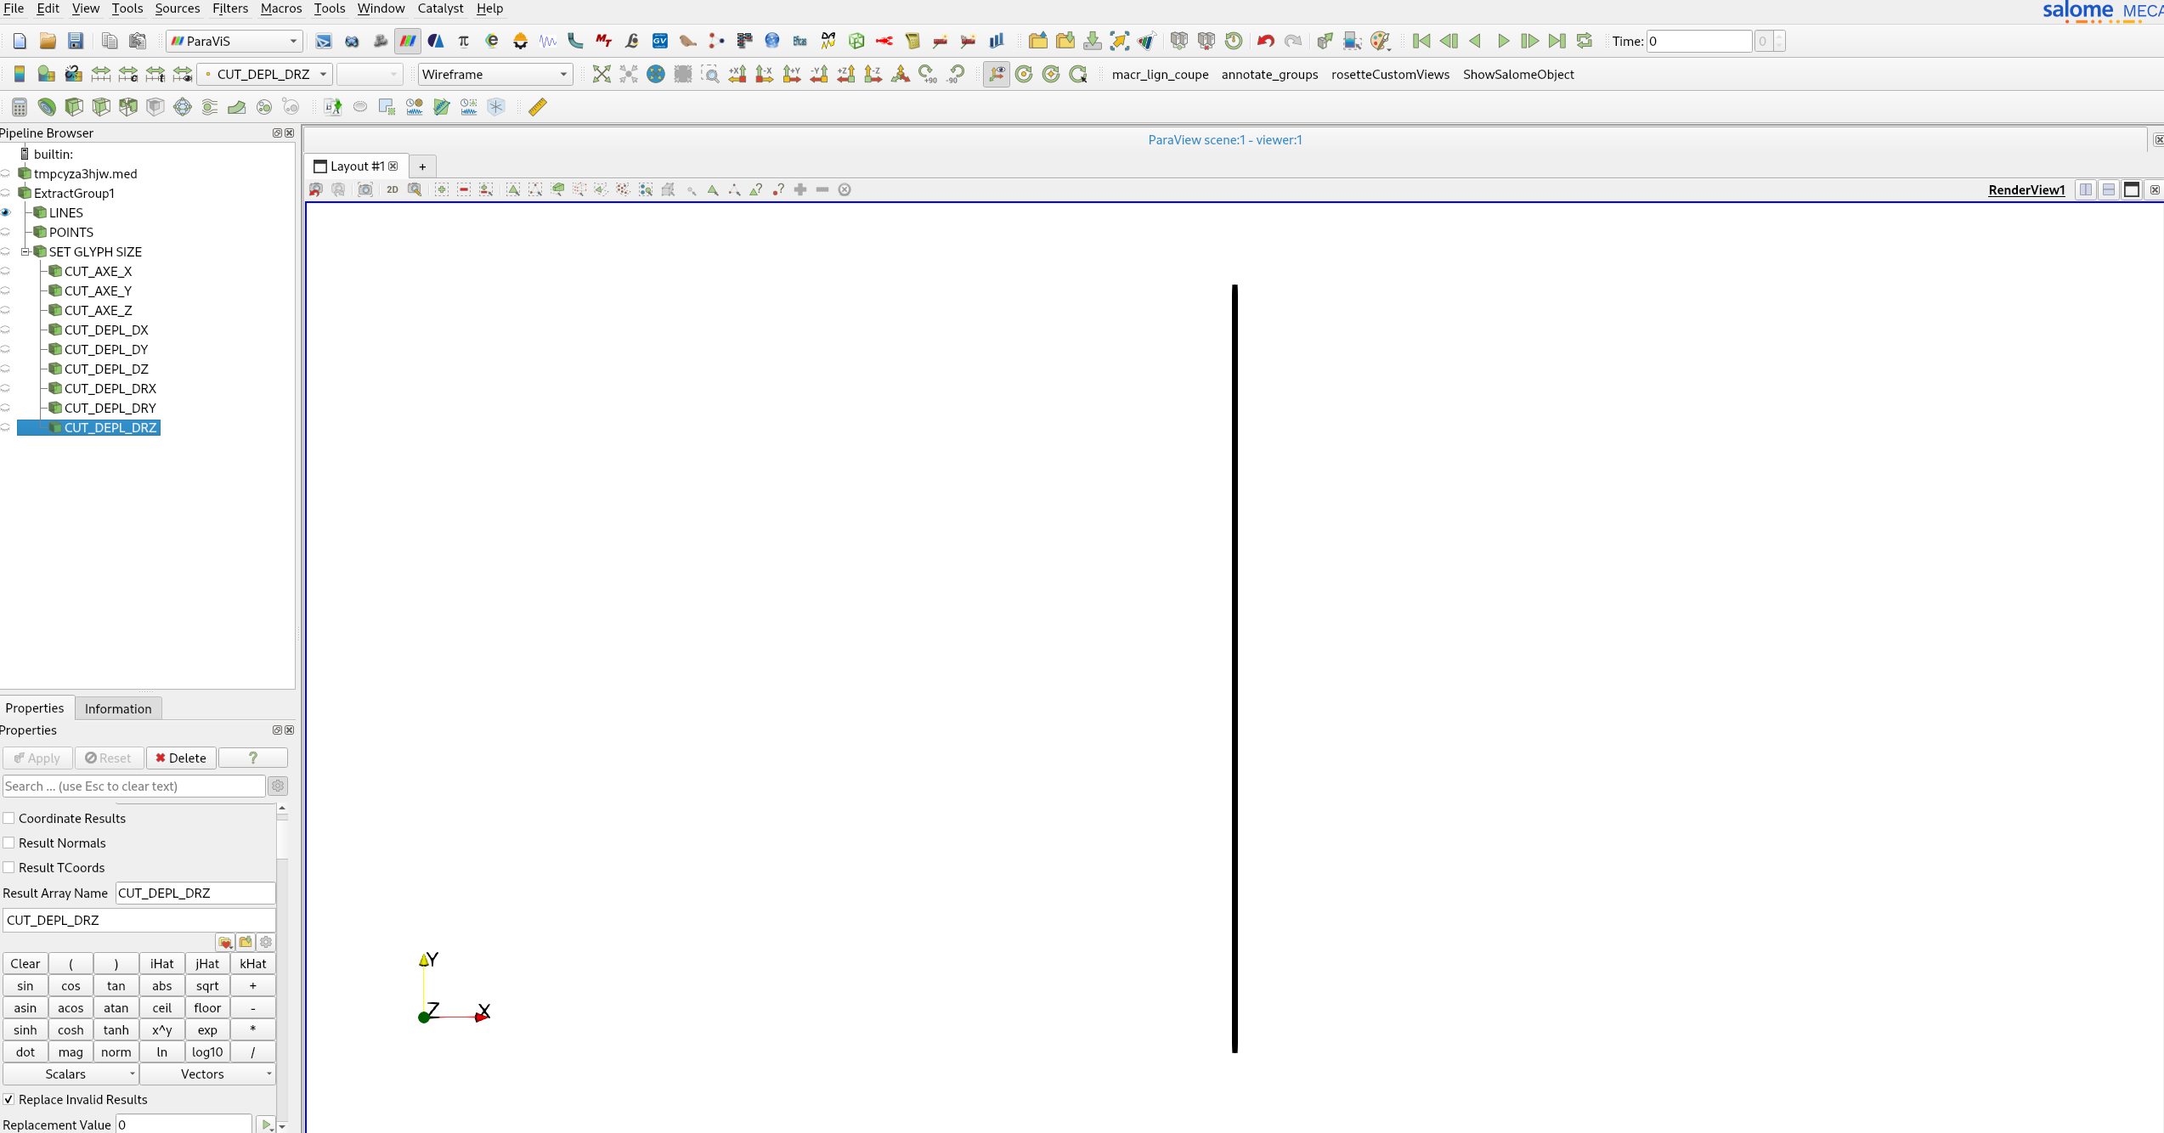
Task: Click the Result Array Name field
Action: (195, 893)
